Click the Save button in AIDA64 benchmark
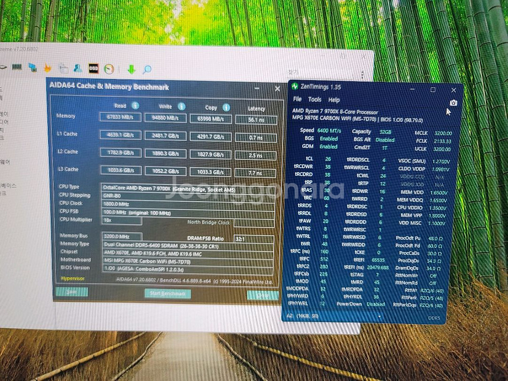 click(72, 292)
